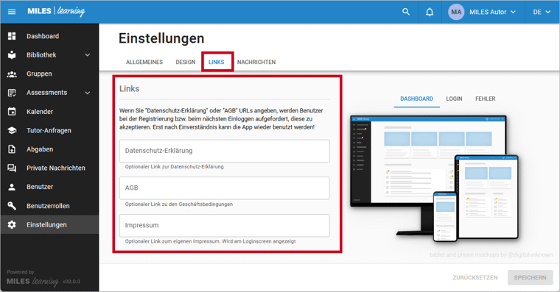Open notifications bell
The width and height of the screenshot is (560, 292).
click(430, 12)
